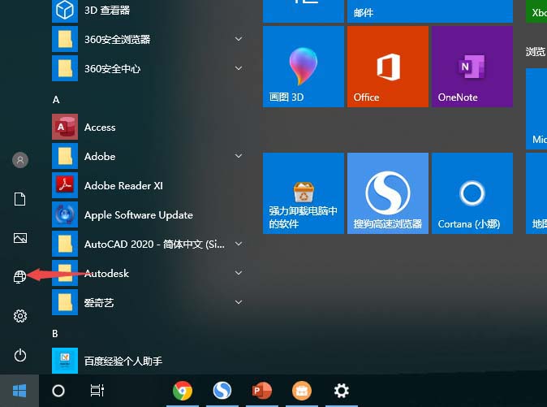547x407 pixels.
Task: Open Task View on taskbar
Action: [x=97, y=391]
